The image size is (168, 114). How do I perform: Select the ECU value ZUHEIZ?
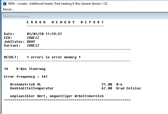point(33,38)
